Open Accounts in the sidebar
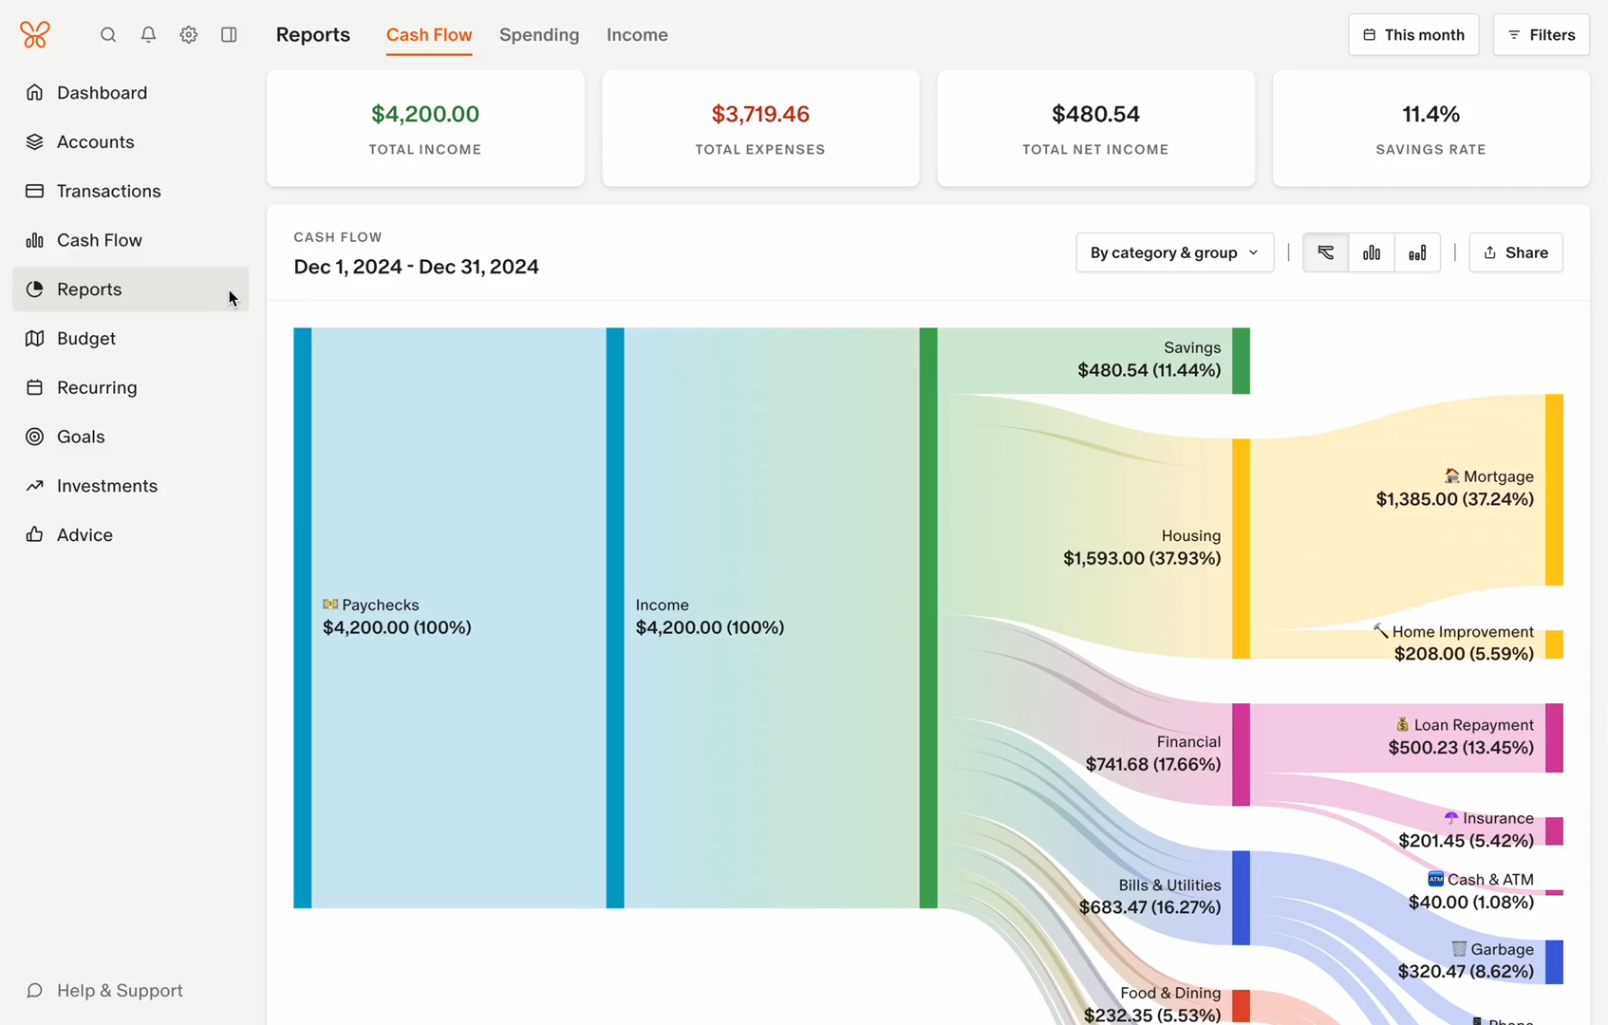The height and width of the screenshot is (1025, 1608). [95, 142]
